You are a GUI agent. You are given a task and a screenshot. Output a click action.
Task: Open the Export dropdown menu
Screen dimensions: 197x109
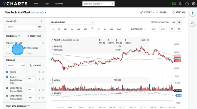coord(147,12)
